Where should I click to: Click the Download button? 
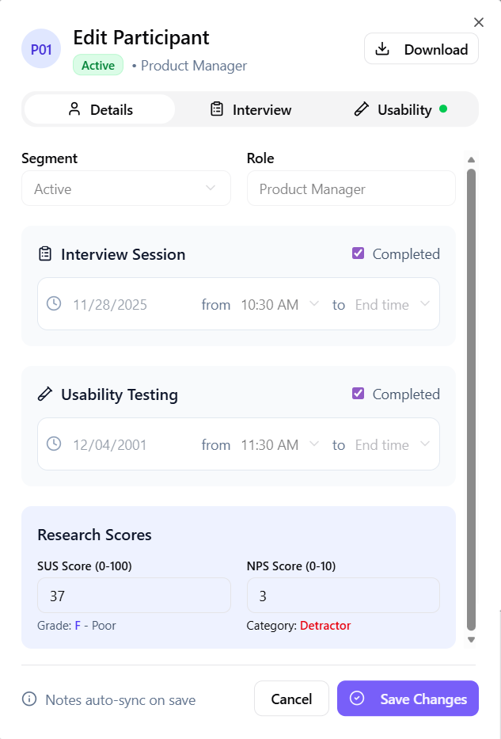tap(421, 49)
